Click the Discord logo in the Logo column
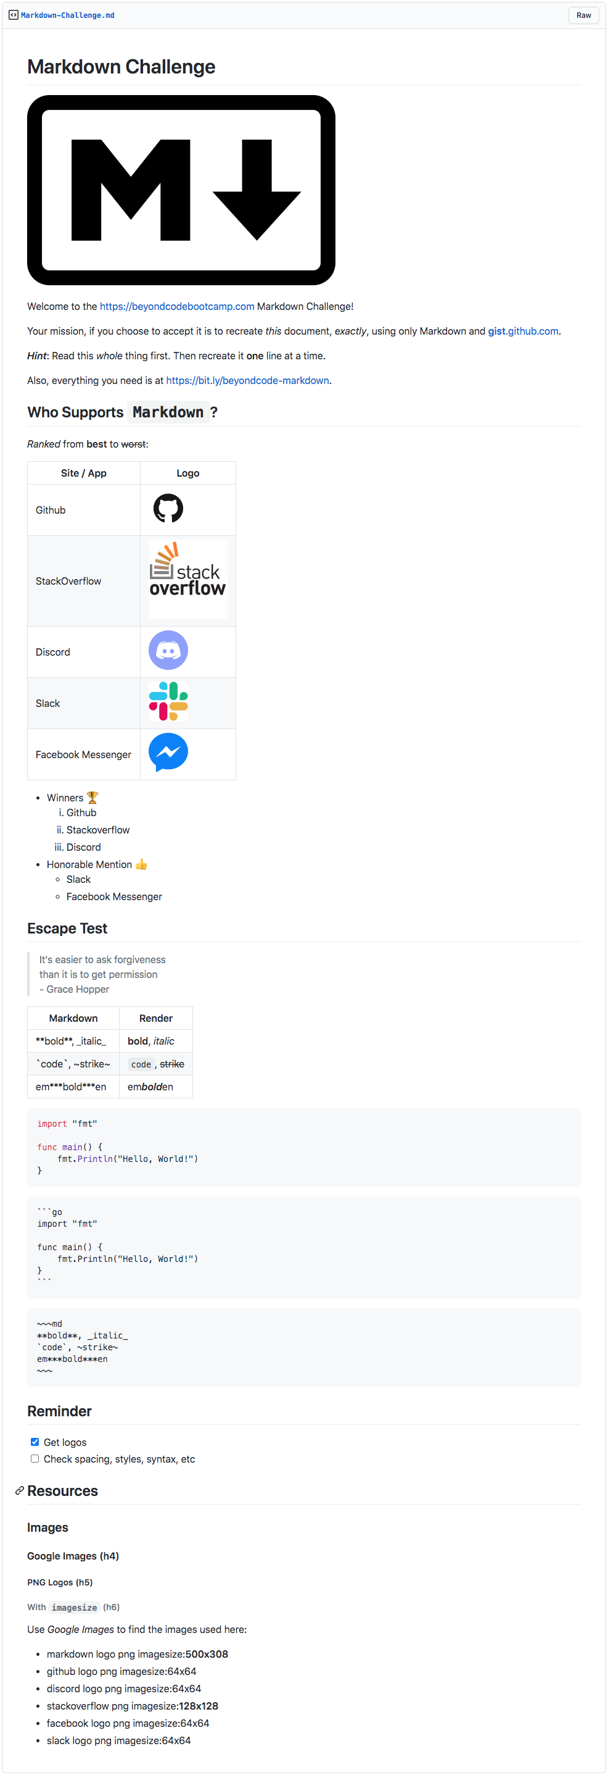 coord(167,651)
